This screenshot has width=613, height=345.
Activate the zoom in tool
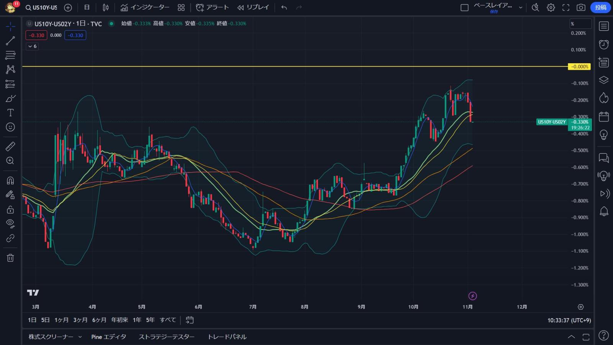coord(10,161)
